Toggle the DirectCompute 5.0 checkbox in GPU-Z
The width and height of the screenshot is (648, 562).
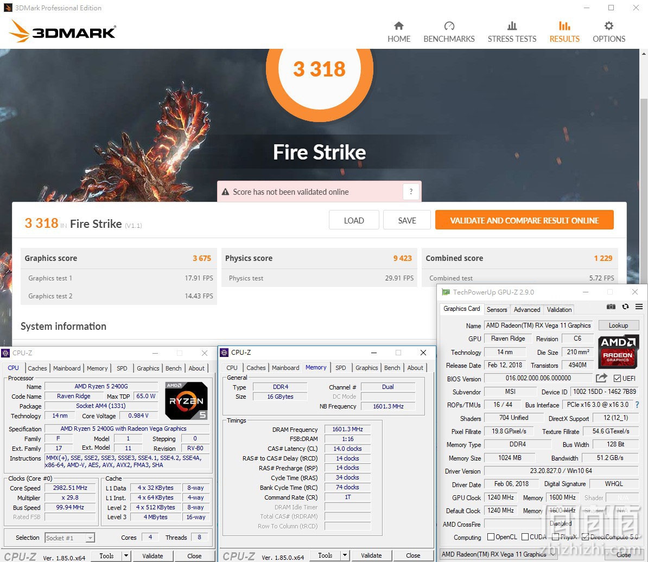(x=586, y=537)
